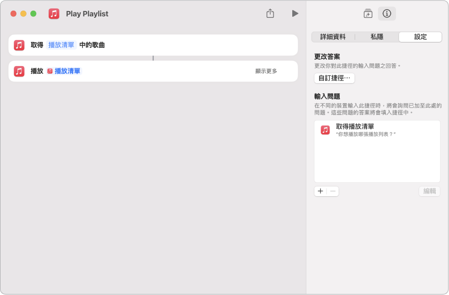Click the 中的歌曲 text in first action
Image resolution: width=449 pixels, height=295 pixels.
[x=92, y=45]
